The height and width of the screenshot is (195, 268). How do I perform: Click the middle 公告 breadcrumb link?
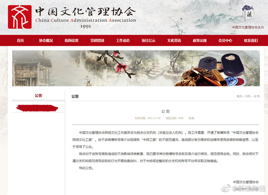(x=248, y=96)
